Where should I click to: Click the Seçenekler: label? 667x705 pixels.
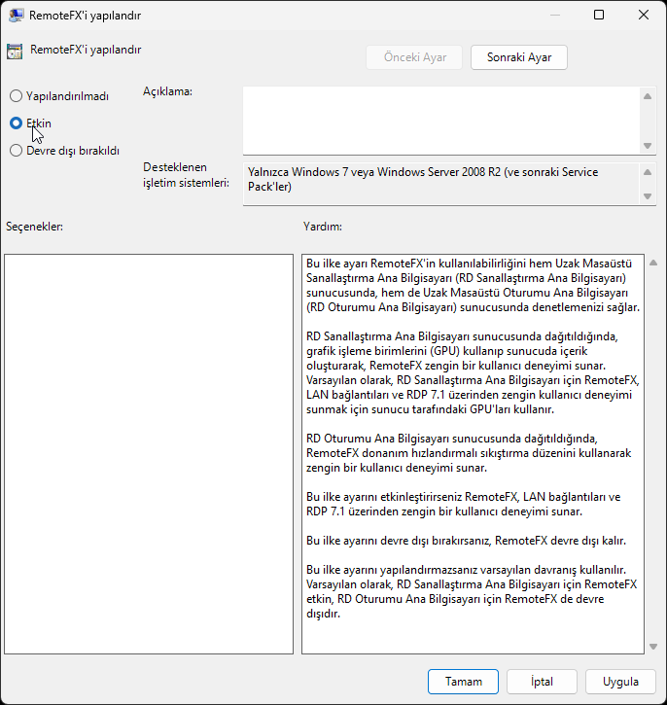click(35, 227)
